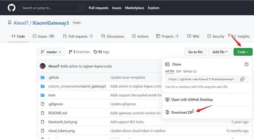The width and height of the screenshot is (254, 139).
Task: Open the .github folder
Action: coord(54,77)
